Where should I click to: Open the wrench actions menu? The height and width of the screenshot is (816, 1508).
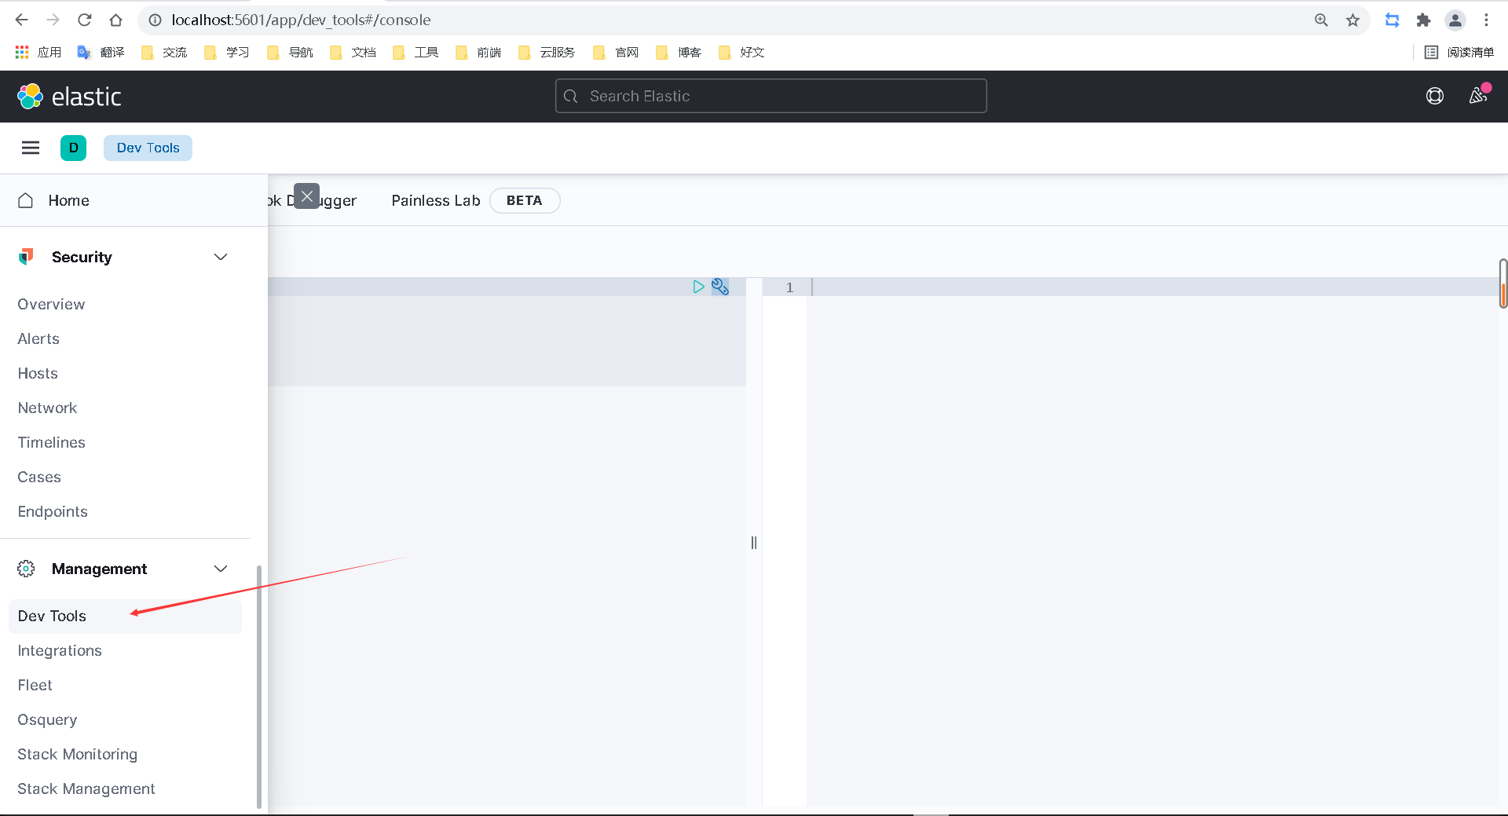(720, 287)
